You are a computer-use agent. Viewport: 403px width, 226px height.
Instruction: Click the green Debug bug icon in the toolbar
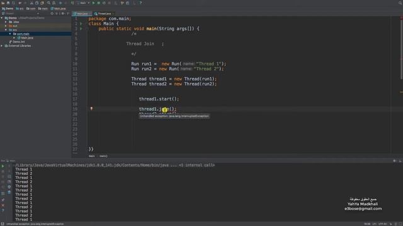pyautogui.click(x=99, y=3)
